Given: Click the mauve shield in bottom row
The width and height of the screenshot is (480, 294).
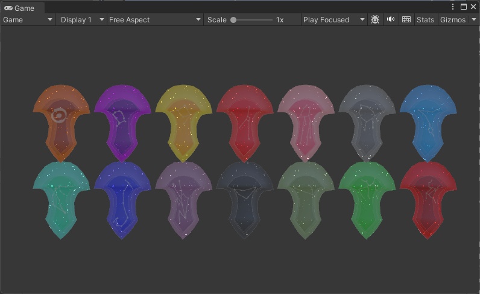Looking at the screenshot, I should pos(184,200).
